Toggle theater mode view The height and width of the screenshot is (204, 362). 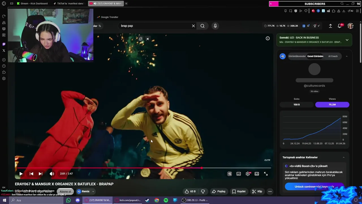click(x=257, y=174)
